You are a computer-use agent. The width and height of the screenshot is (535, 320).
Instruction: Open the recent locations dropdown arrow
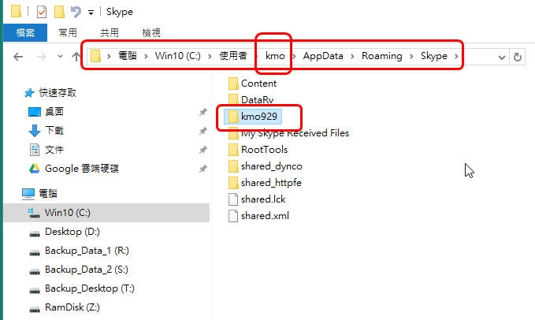tap(60, 56)
